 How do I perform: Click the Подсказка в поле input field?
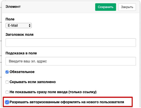[x=71, y=61]
